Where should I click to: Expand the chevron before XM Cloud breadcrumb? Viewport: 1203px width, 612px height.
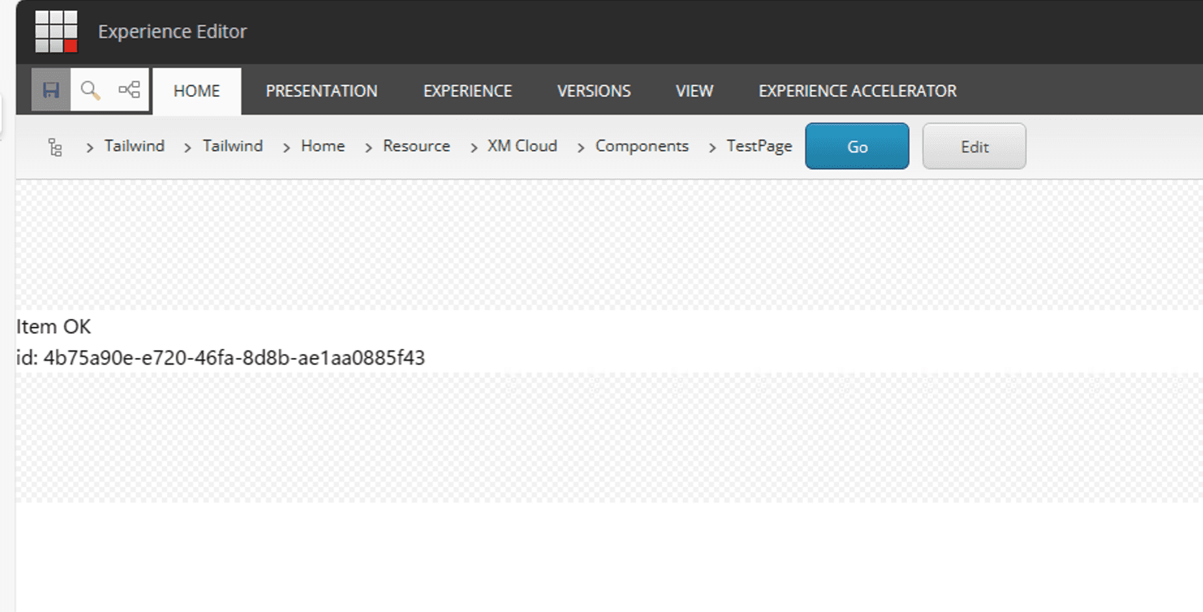click(x=474, y=148)
